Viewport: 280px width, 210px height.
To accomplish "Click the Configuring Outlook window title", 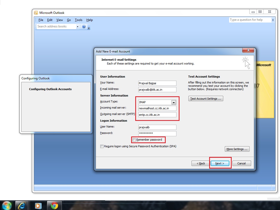I will (36, 78).
